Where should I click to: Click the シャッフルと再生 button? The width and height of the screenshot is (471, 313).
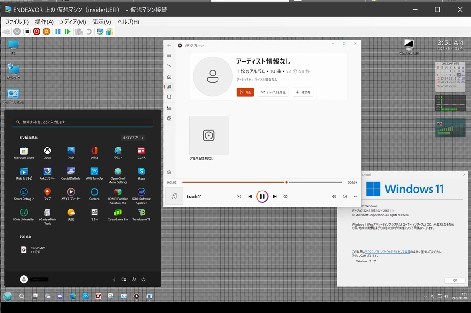[x=273, y=93]
